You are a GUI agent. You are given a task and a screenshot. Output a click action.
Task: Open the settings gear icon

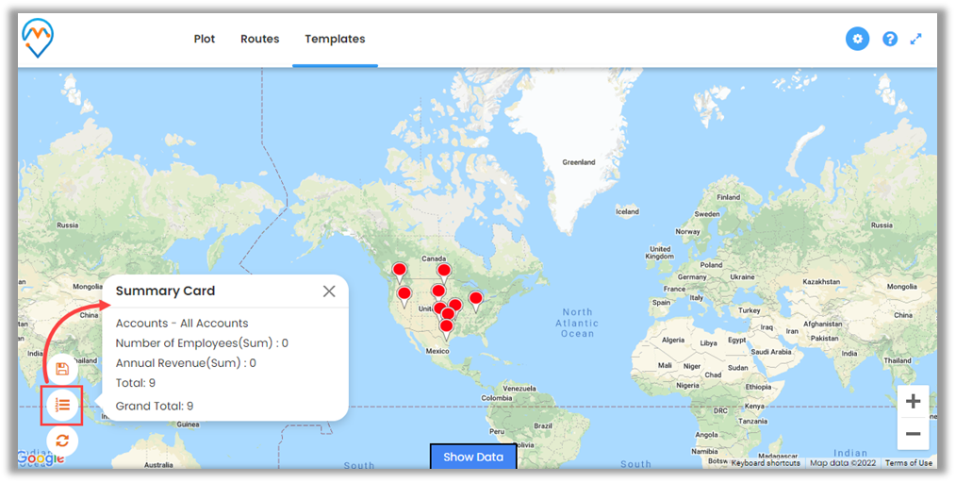tap(856, 39)
